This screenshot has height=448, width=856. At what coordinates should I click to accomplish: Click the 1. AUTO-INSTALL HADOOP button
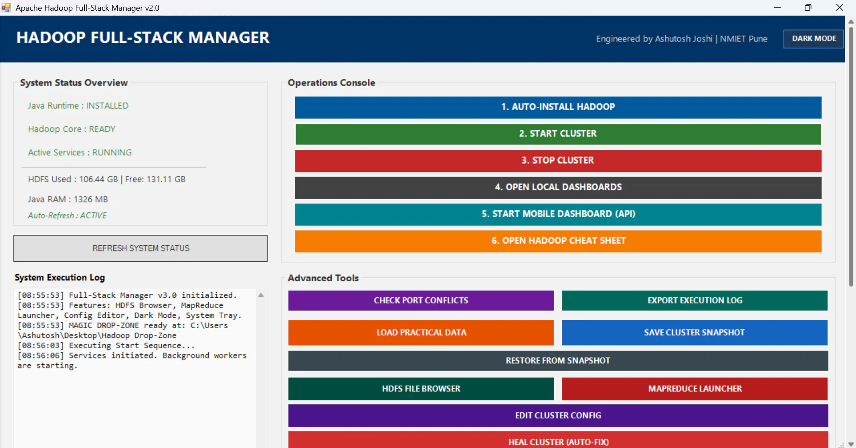tap(558, 107)
